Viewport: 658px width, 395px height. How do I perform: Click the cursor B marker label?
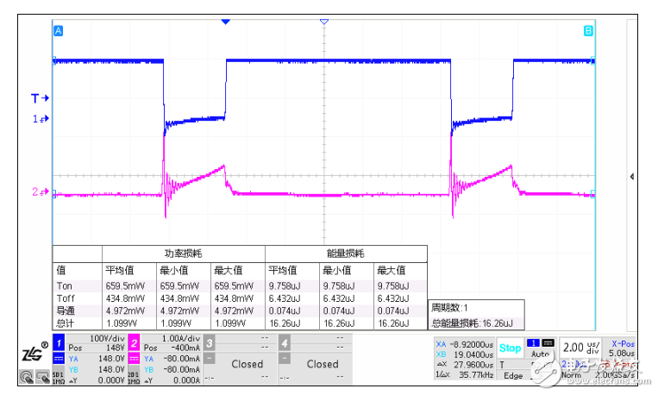tap(588, 31)
